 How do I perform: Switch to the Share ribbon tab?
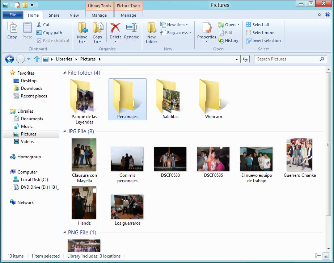pos(54,15)
